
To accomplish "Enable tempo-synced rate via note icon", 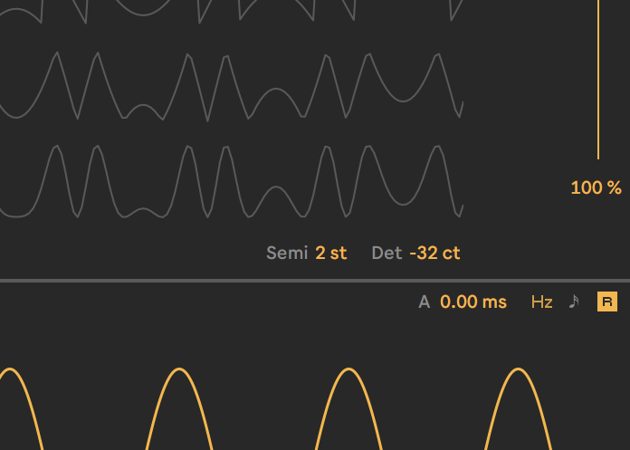I will coord(573,302).
